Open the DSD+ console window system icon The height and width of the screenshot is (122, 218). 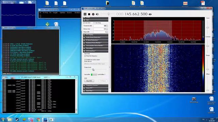(3, 77)
